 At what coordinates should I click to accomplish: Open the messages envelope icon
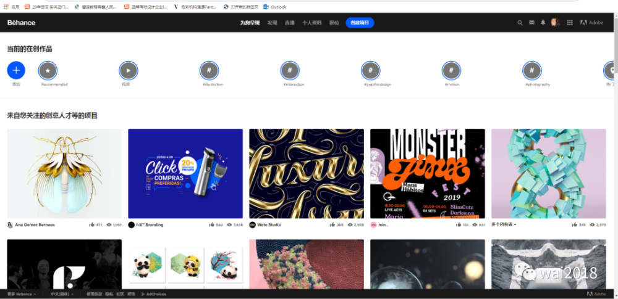click(x=531, y=23)
